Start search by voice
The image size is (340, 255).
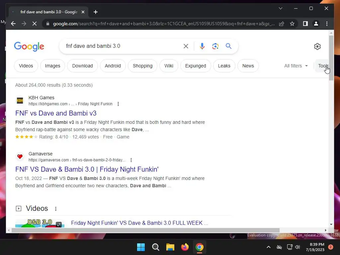[x=202, y=46]
